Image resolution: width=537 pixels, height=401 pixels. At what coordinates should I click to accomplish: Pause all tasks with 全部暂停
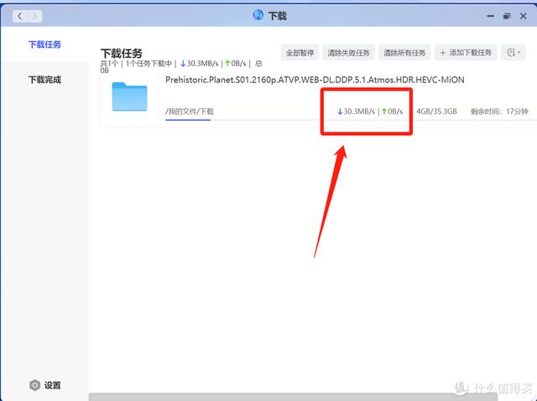[x=300, y=53]
